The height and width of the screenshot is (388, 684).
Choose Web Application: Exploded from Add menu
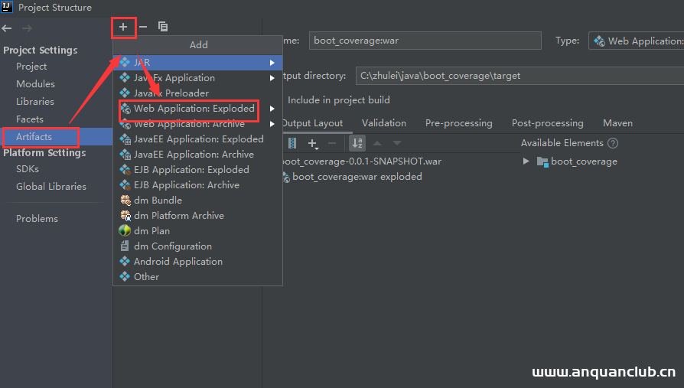tap(194, 109)
